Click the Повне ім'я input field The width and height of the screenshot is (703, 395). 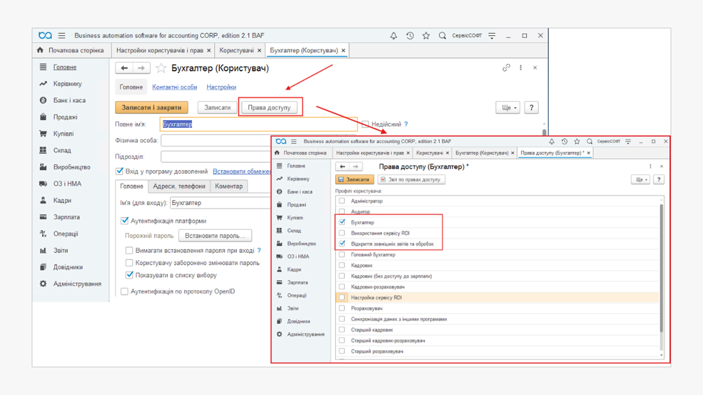pos(258,124)
